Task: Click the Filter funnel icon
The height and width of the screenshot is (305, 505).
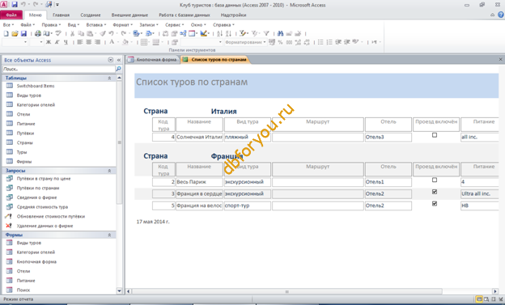Action: [x=266, y=33]
